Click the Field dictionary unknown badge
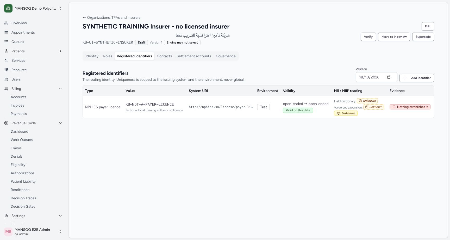 pyautogui.click(x=367, y=101)
